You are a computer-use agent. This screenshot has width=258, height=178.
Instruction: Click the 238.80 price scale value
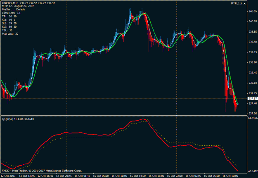pos(253,62)
